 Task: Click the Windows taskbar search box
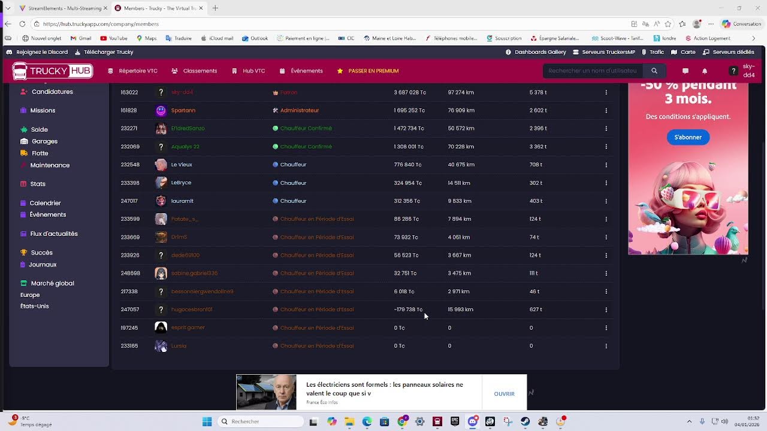tap(261, 421)
